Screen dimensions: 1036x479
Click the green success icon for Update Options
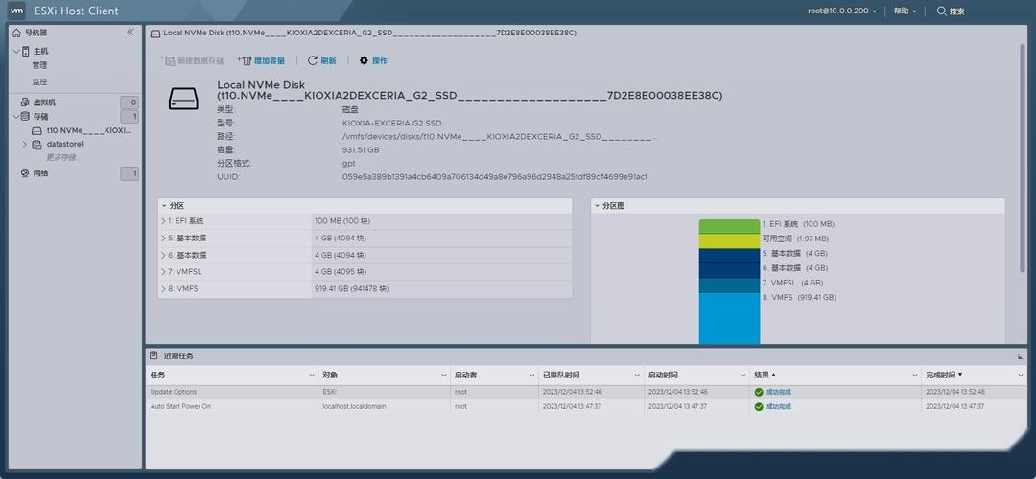click(759, 392)
